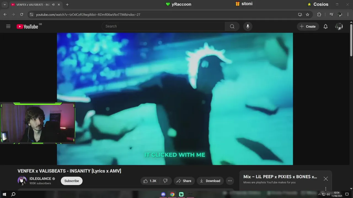Screen dimensions: 353x198
Task: Open the taskbar clock and date
Action: pos(337,194)
